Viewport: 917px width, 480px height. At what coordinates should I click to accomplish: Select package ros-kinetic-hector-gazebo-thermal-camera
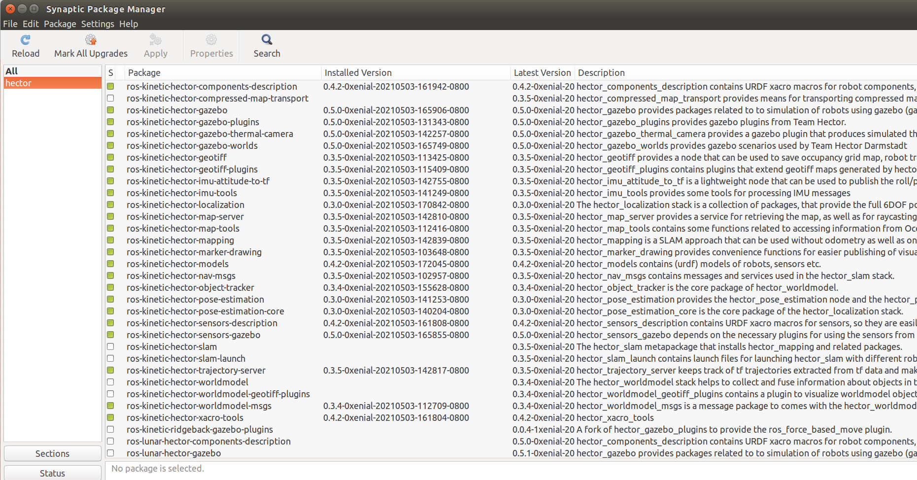[x=209, y=134]
